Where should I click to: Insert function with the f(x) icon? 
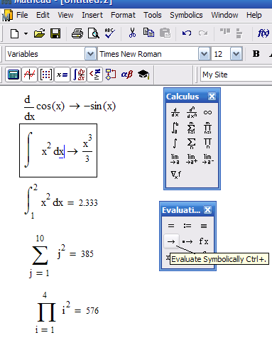[x=263, y=33]
